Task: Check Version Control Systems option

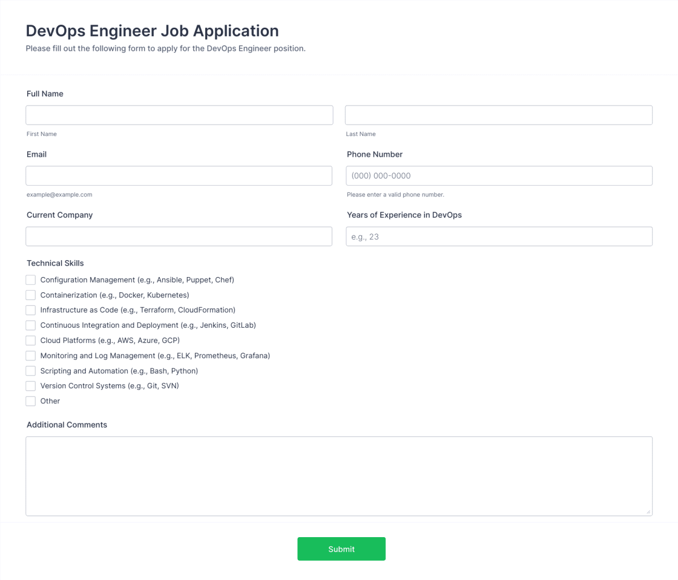Action: click(31, 386)
